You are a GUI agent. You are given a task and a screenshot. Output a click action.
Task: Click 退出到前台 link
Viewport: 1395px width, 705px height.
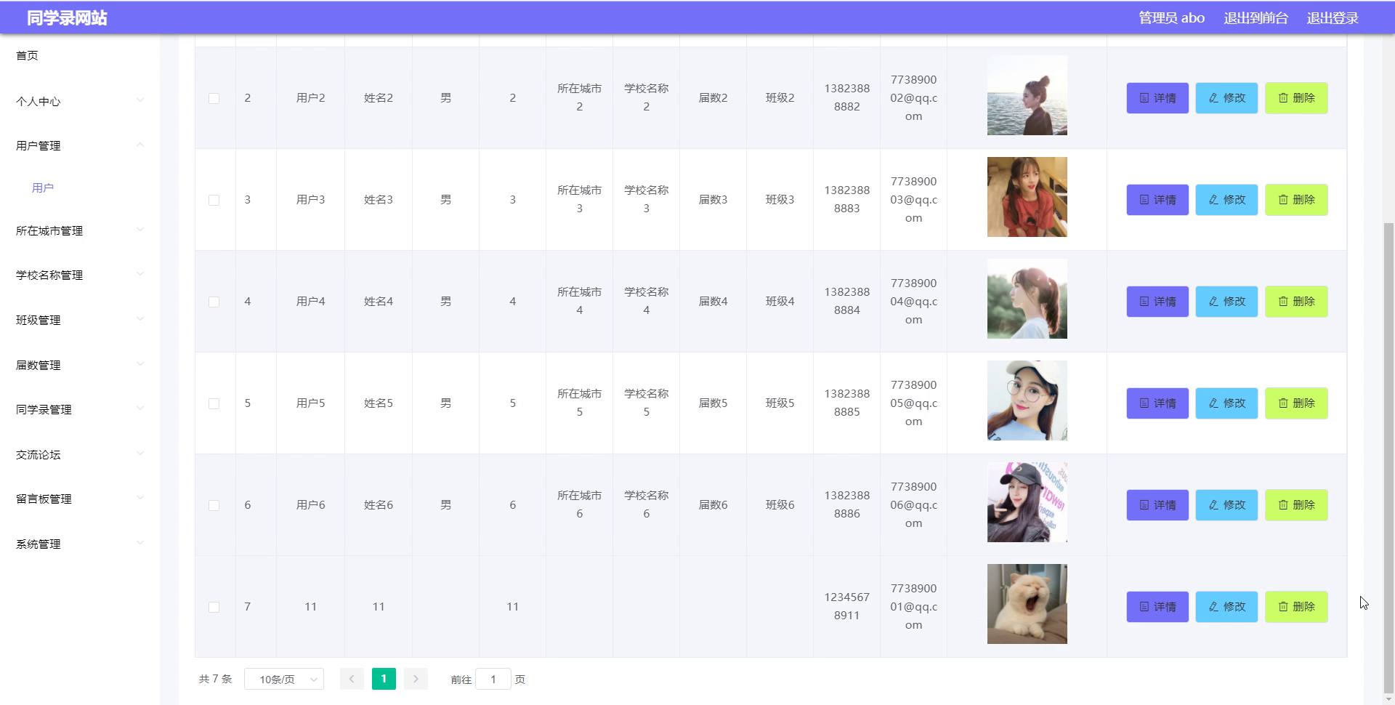[x=1255, y=18]
